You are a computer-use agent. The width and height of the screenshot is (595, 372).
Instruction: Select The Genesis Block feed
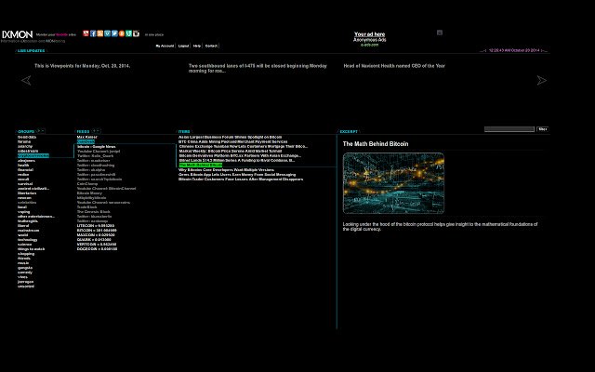pos(94,212)
